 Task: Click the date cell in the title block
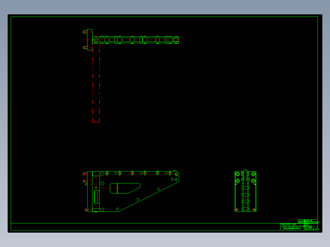(298, 226)
